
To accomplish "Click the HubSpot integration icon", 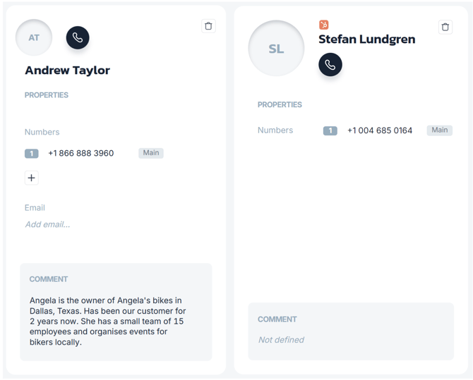I will [323, 25].
